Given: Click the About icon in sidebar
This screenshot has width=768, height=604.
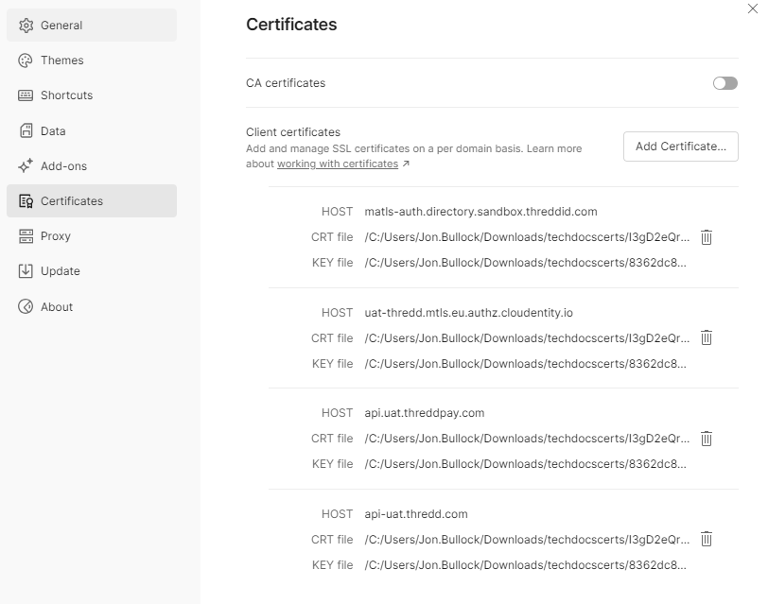Looking at the screenshot, I should 26,306.
